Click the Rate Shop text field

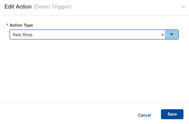(87, 35)
